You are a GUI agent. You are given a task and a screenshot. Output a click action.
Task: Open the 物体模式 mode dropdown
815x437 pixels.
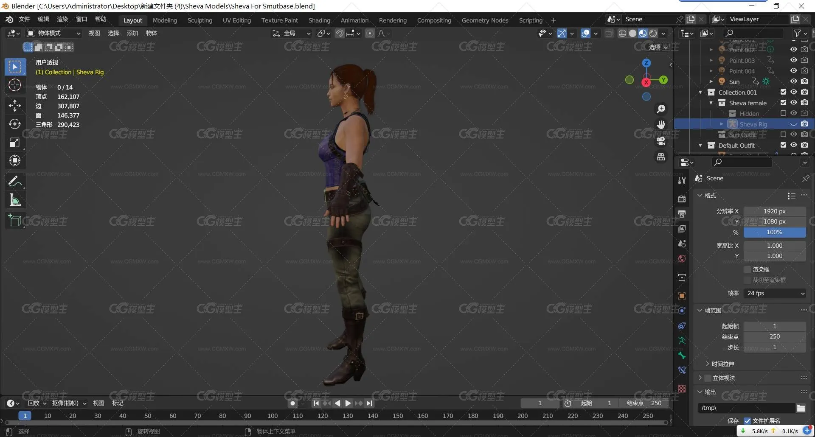point(53,34)
